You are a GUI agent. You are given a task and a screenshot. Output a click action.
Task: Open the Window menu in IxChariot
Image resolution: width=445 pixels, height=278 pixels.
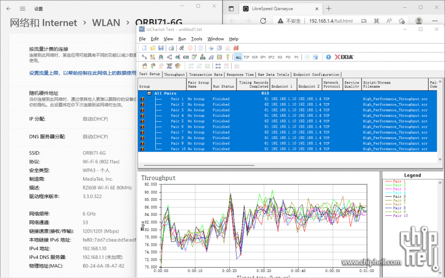[x=215, y=39]
